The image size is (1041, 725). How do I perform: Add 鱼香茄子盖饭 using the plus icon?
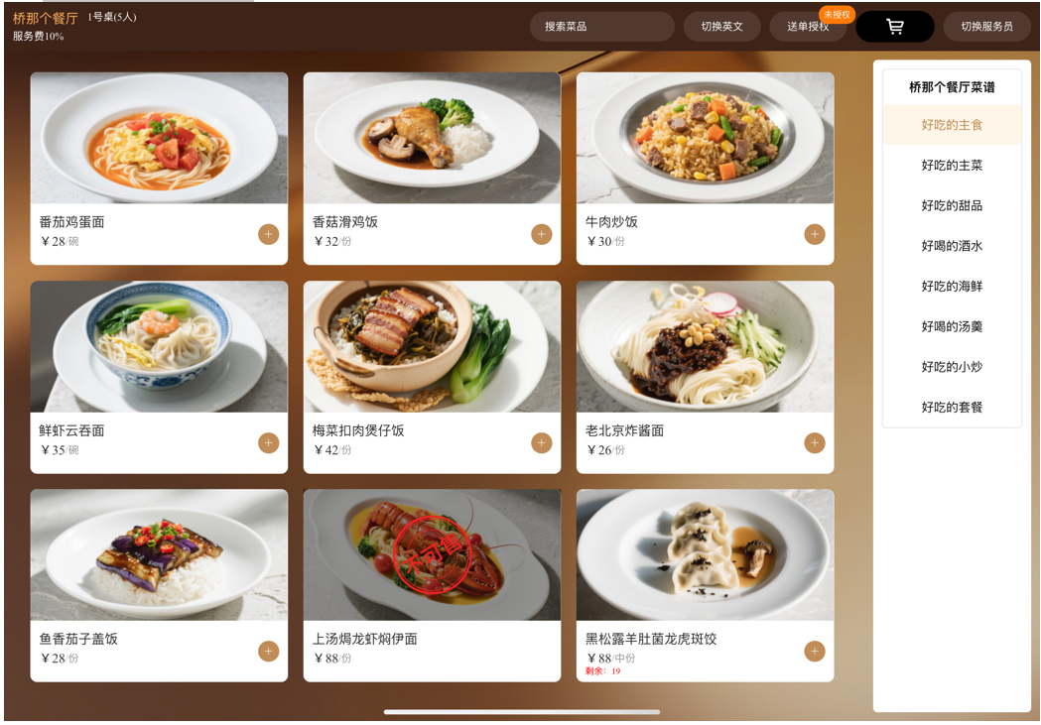pyautogui.click(x=268, y=652)
